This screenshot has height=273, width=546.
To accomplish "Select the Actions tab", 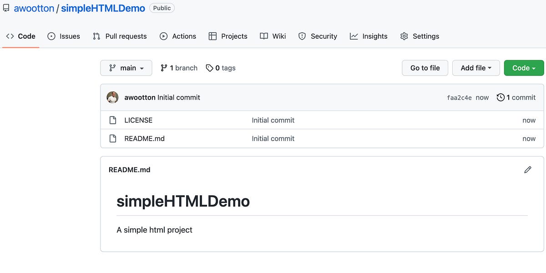I will (x=177, y=36).
